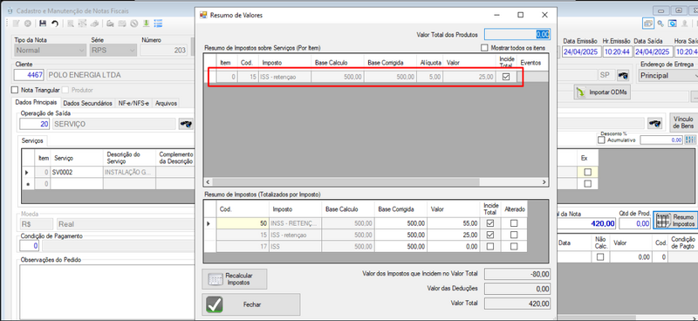Select the INSS row arrow indicator in totals grid
Image resolution: width=698 pixels, height=321 pixels.
tap(209, 223)
